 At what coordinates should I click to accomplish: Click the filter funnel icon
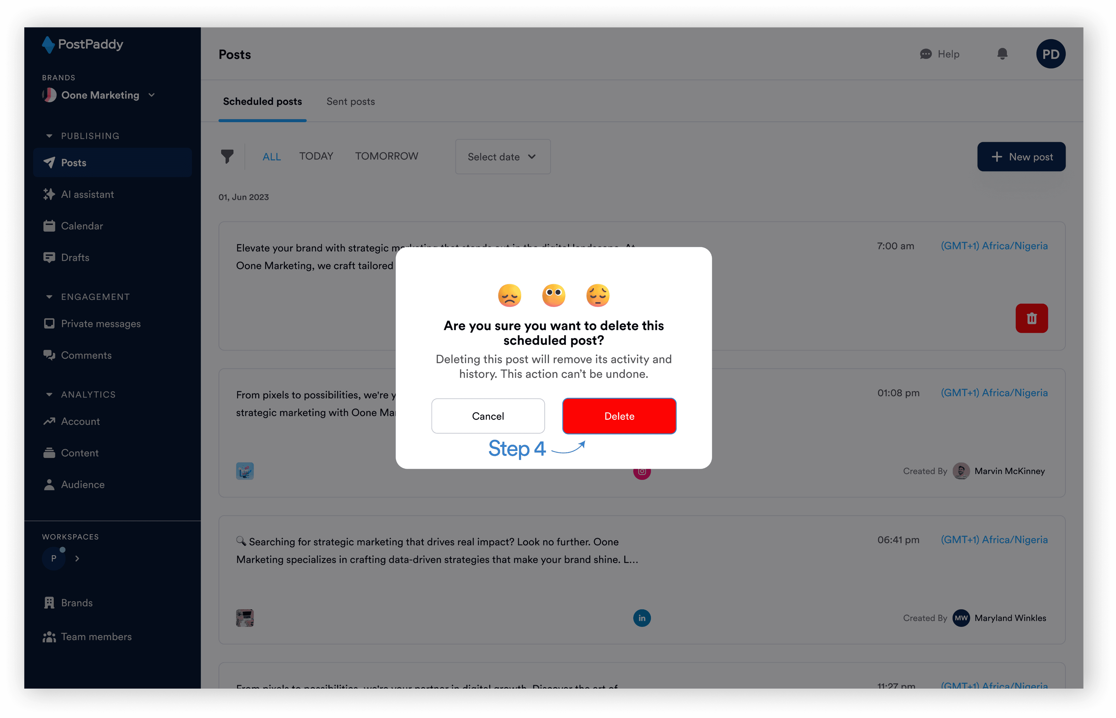[x=227, y=156]
